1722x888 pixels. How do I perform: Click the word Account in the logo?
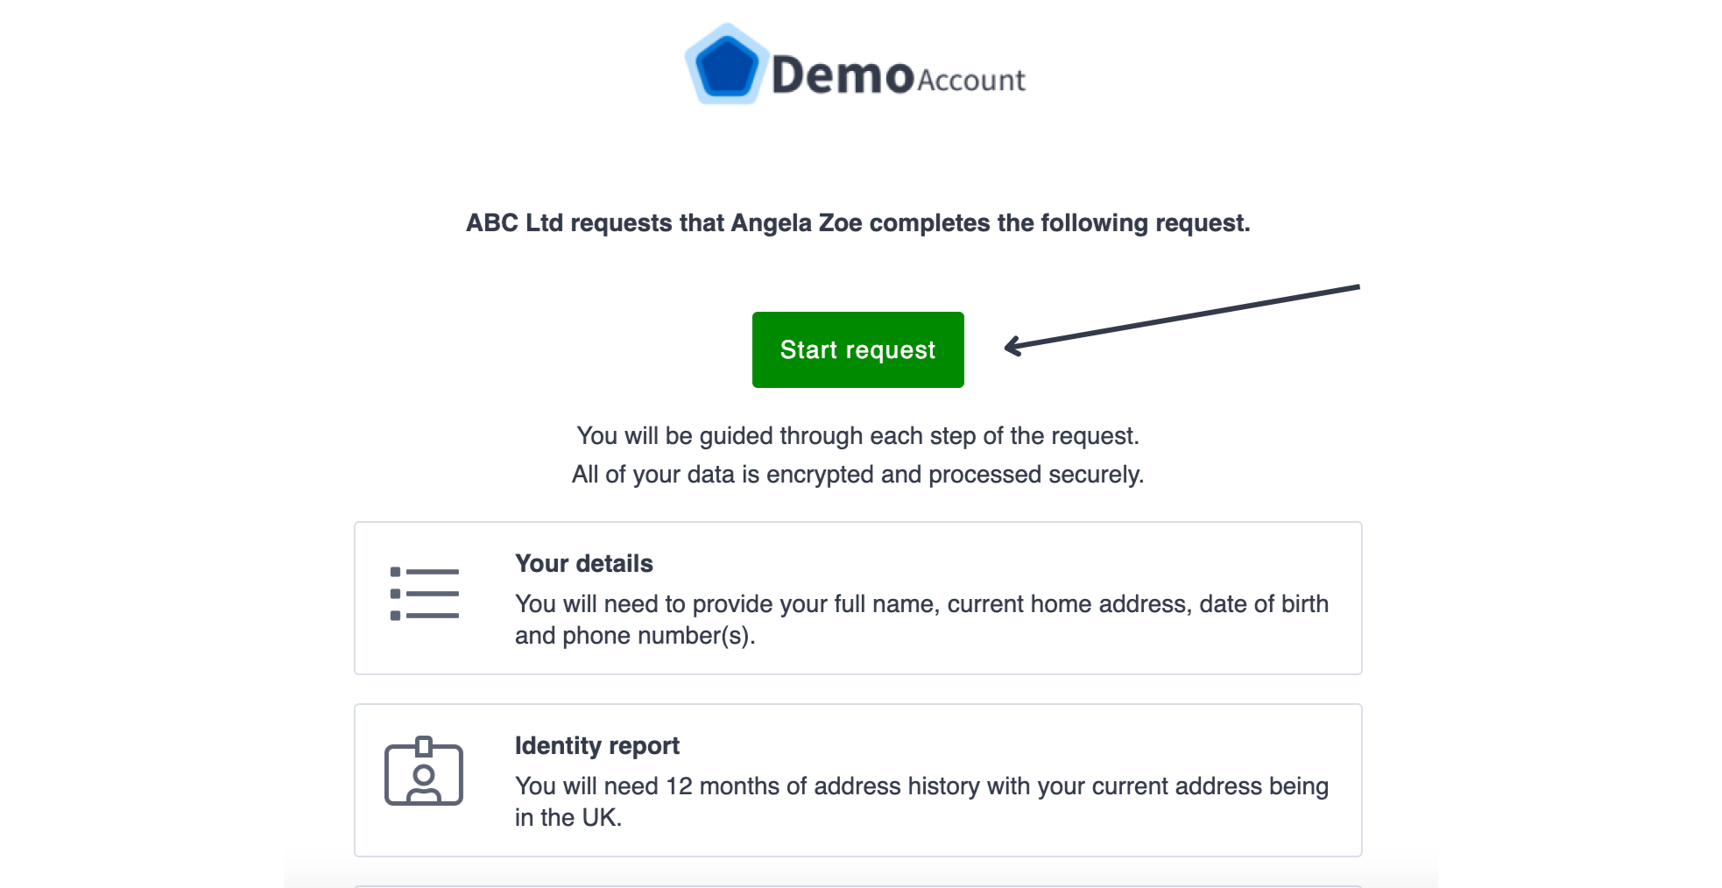click(970, 81)
